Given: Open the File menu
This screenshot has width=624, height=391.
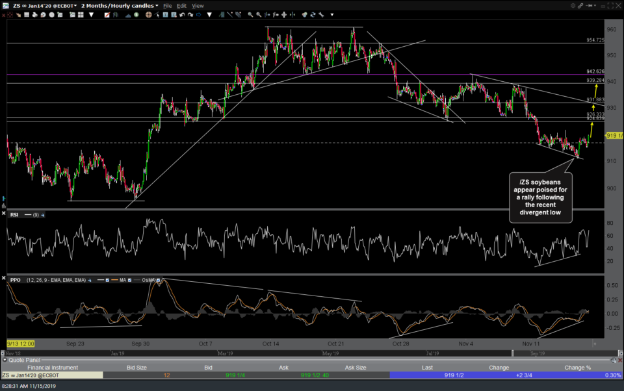Looking at the screenshot, I should click(168, 6).
